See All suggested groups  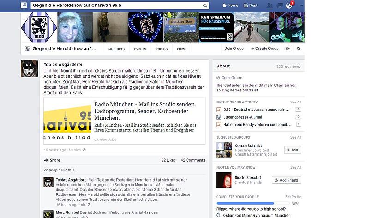(x=296, y=137)
